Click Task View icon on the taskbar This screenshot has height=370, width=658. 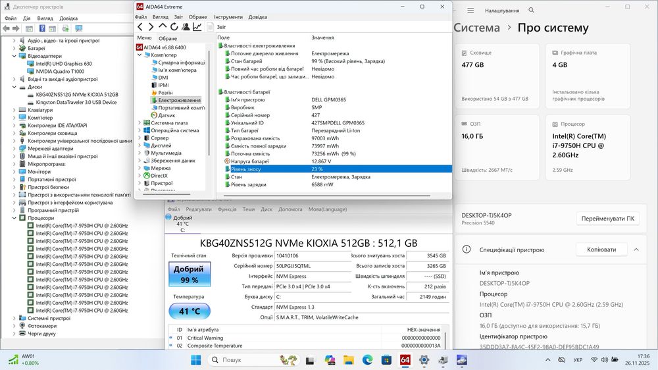[310, 360]
